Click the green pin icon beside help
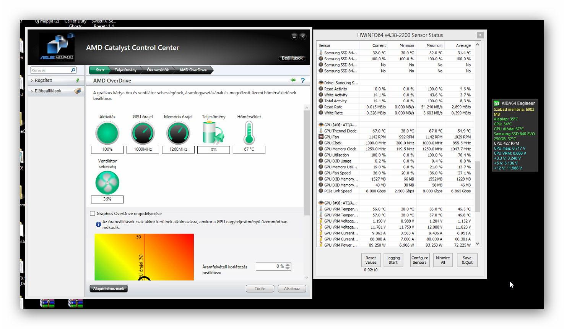564x329 pixels. [x=293, y=81]
